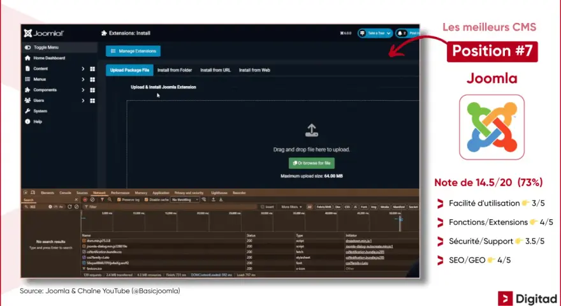The height and width of the screenshot is (306, 561).
Task: Select the Upload Package File tab
Action: point(129,70)
